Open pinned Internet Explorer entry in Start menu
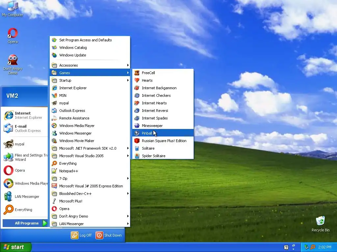Image resolution: width=337 pixels, height=252 pixels. tap(25, 115)
